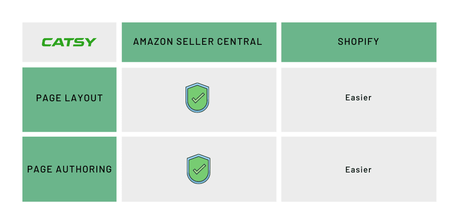Click the shield icon in Page Layout row
Screen dimensions: 459x224
coord(197,98)
